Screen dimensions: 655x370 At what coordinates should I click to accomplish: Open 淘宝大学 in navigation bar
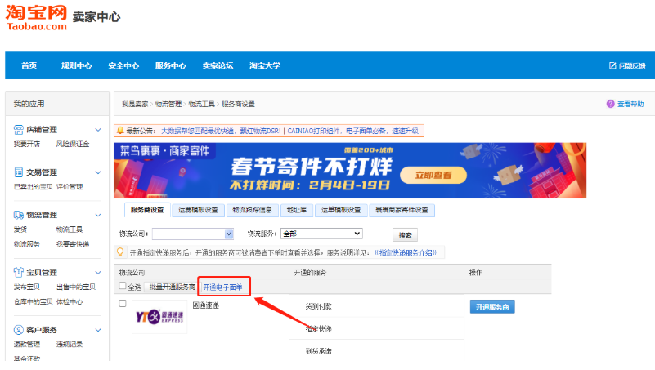point(265,65)
